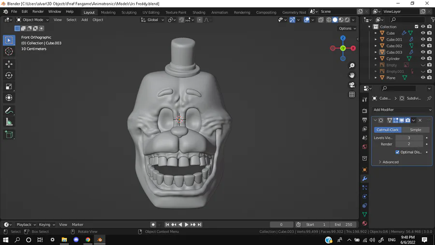Activate the Move tool
The image size is (435, 245).
point(9,64)
